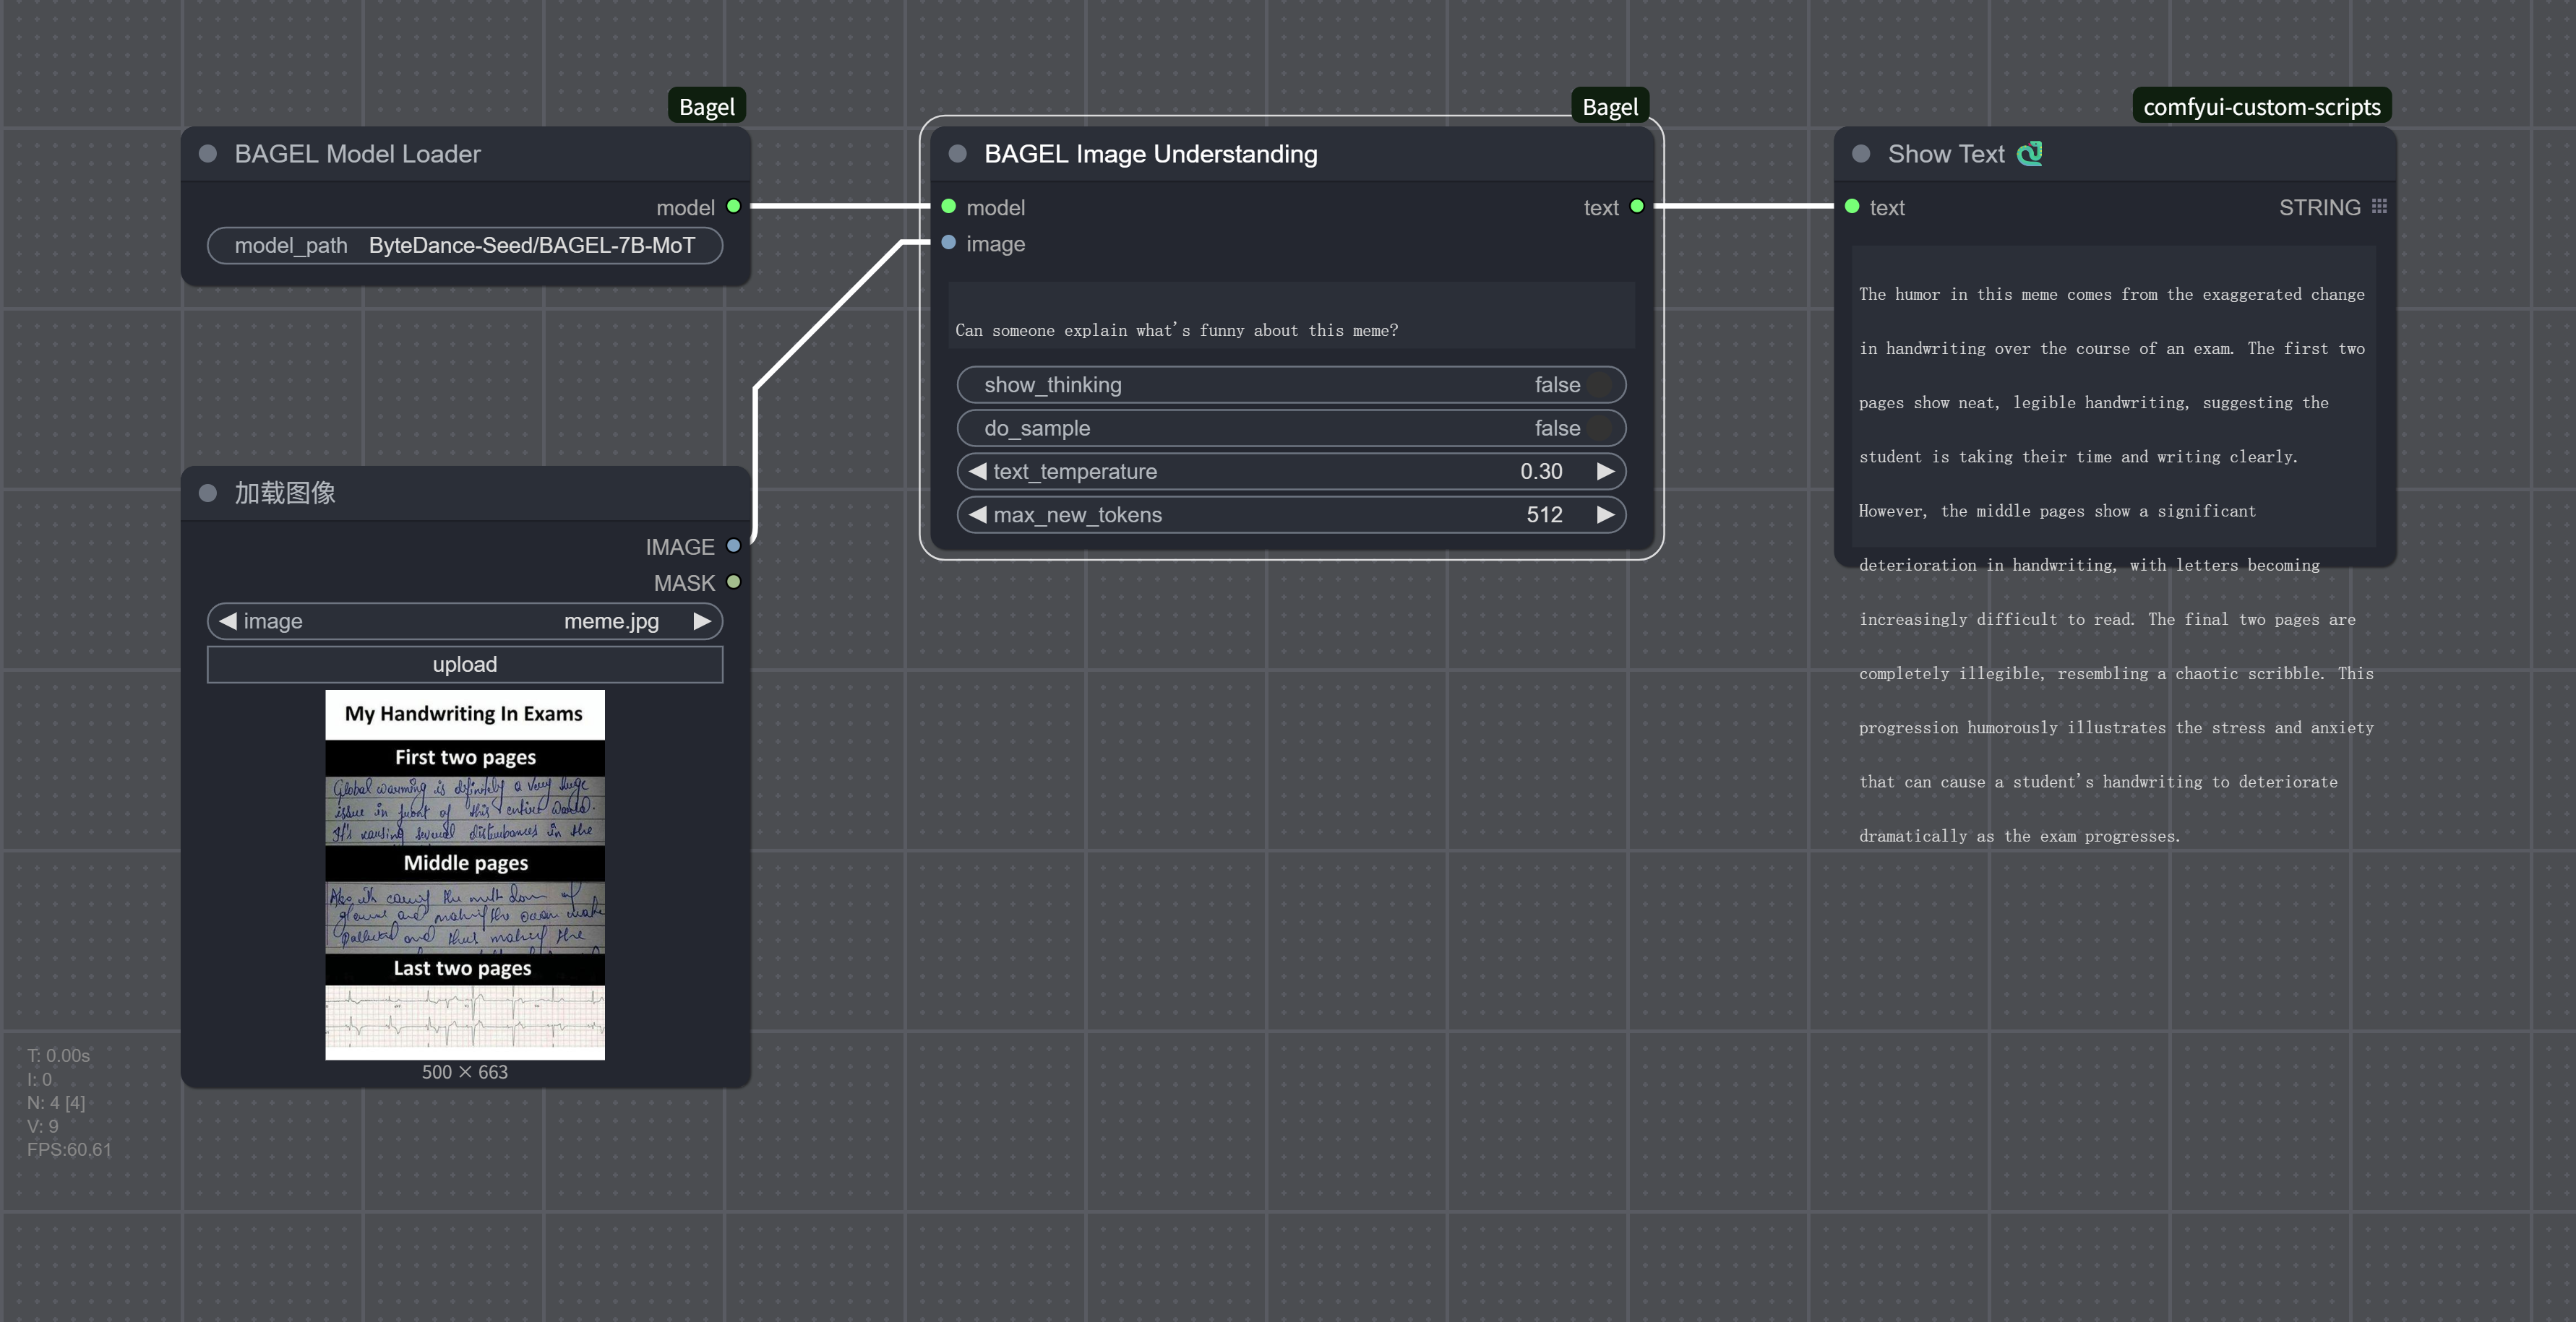Increase text_temperature with right arrow

point(1604,472)
